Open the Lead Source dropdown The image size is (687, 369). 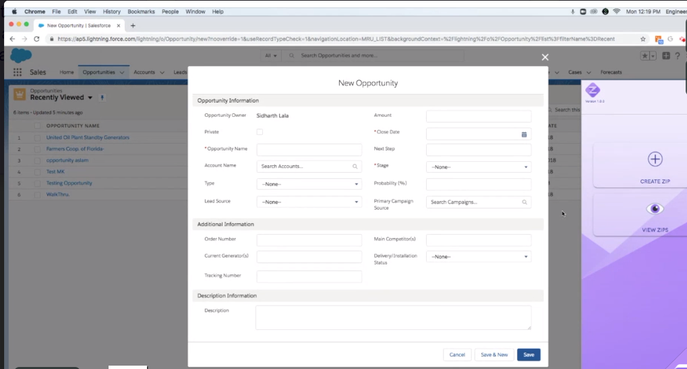309,202
